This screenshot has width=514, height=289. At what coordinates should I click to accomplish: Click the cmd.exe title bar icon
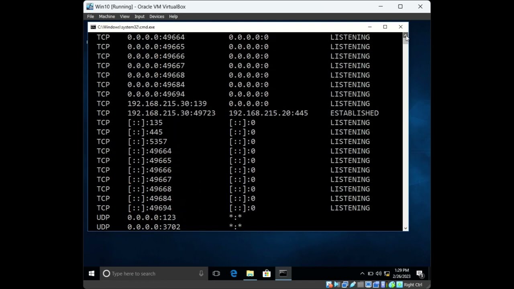(93, 27)
